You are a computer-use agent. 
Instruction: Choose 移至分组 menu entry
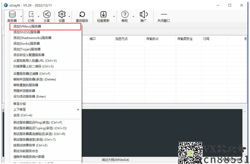(x=19, y=104)
